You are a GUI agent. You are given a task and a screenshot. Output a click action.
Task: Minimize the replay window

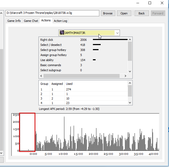point(138,3)
